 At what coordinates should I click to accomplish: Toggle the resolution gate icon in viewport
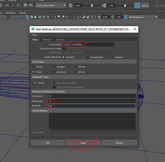pos(4,17)
